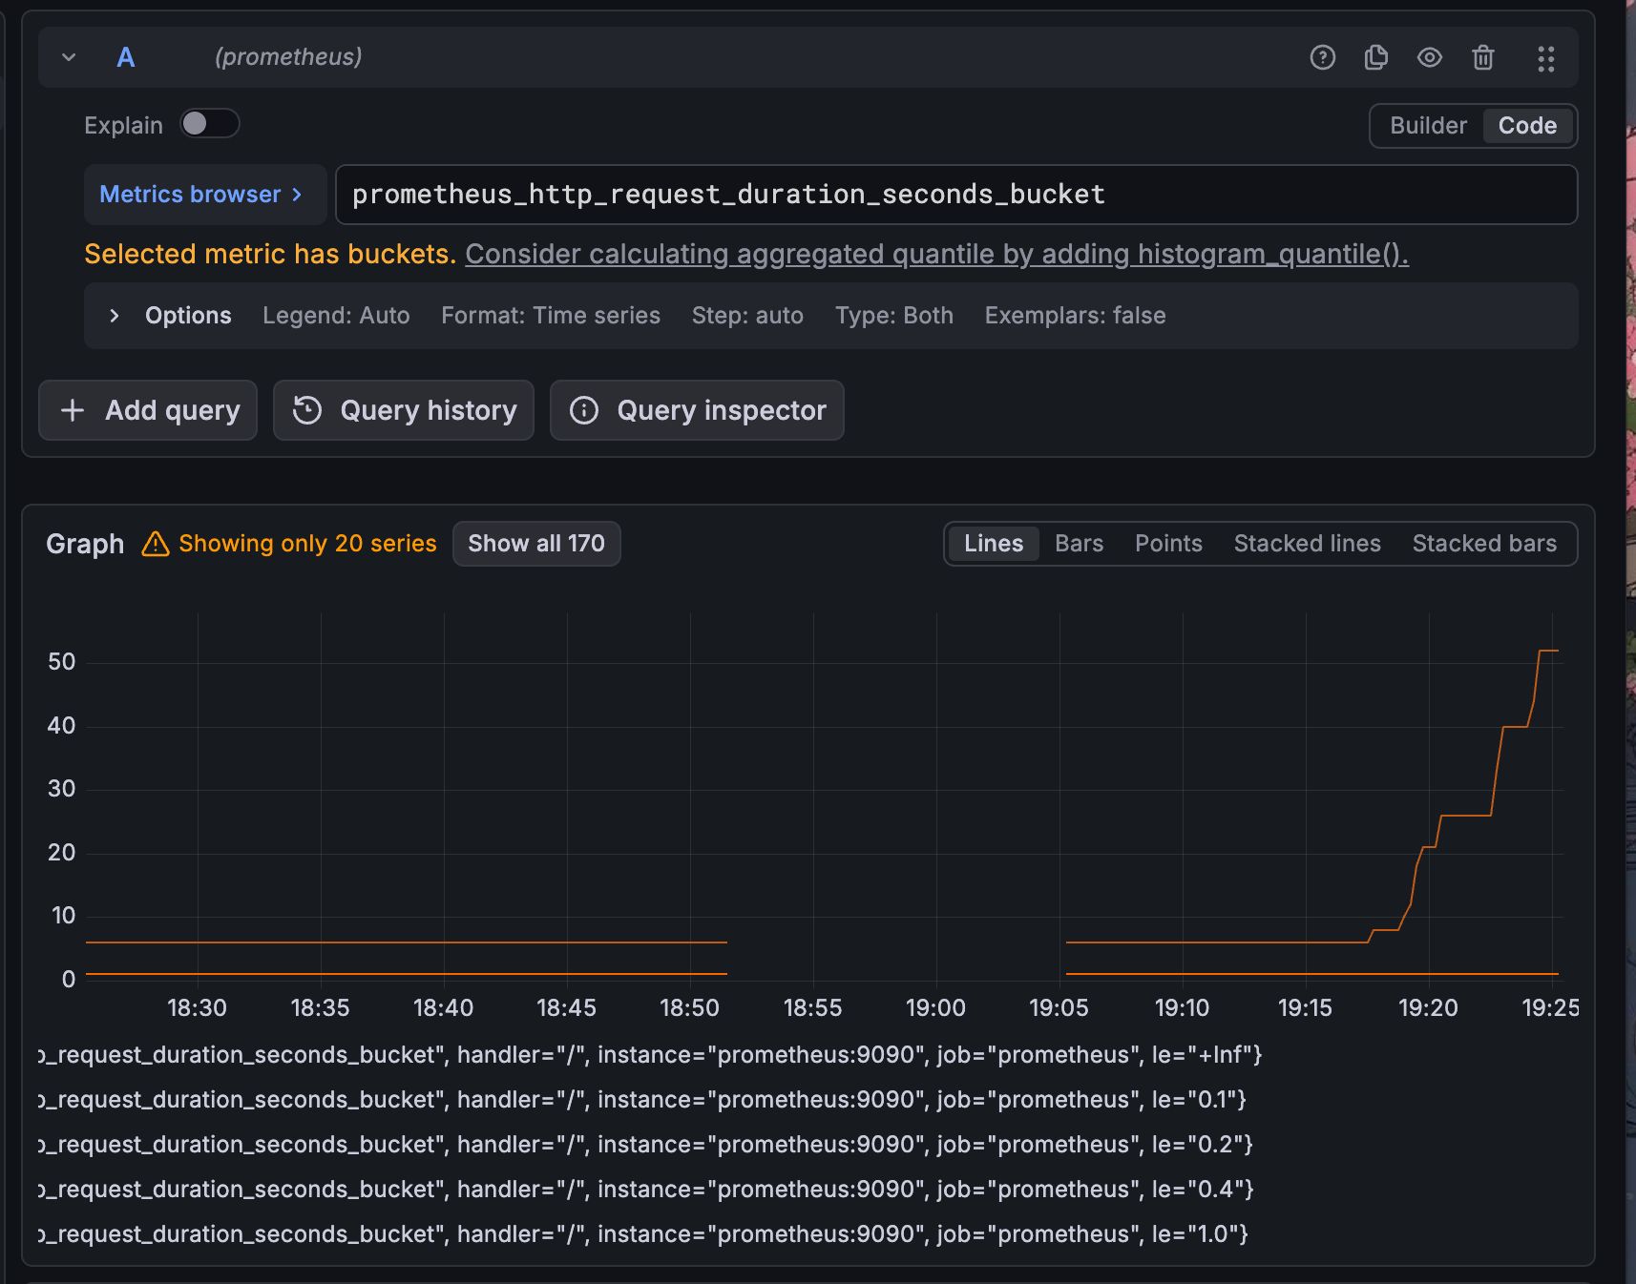Expand the Options section
1636x1284 pixels.
[115, 316]
